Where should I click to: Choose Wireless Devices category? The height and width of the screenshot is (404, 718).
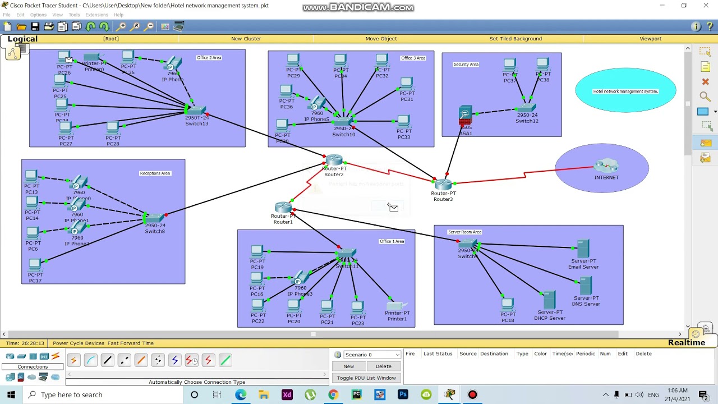[x=44, y=356]
